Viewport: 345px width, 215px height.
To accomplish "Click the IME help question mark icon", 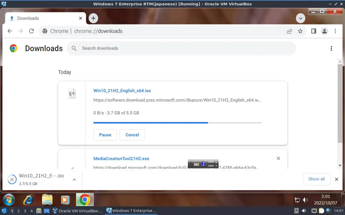I will (204, 164).
